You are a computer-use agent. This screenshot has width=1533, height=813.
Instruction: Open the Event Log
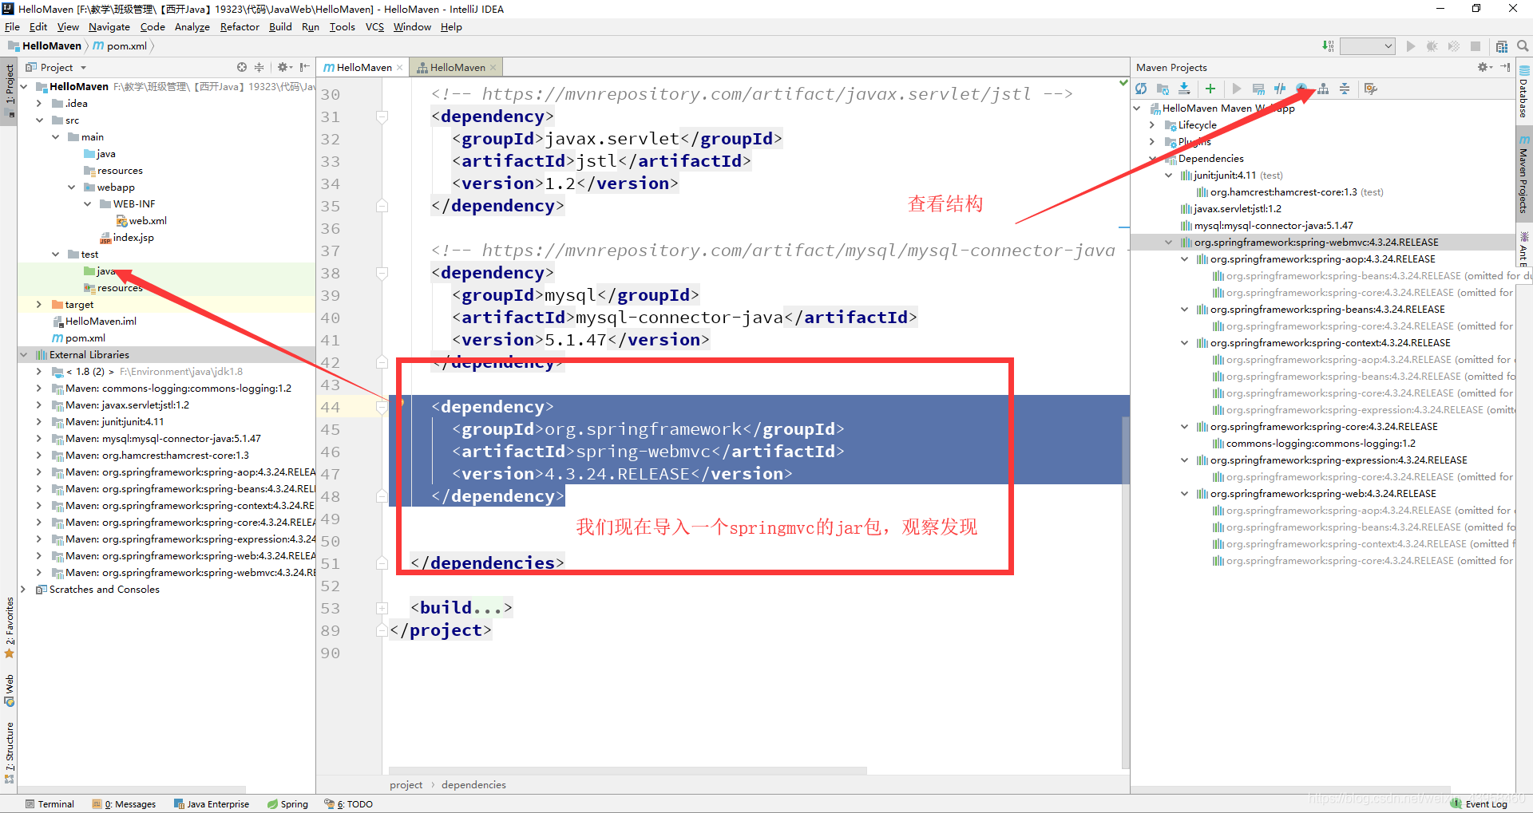coord(1479,804)
